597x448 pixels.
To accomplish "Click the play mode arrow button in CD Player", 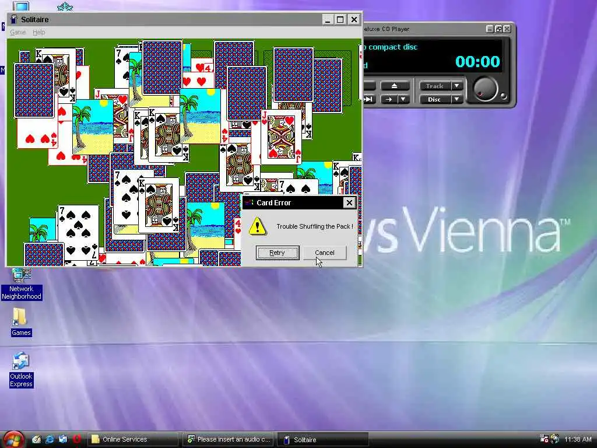I will coord(389,99).
